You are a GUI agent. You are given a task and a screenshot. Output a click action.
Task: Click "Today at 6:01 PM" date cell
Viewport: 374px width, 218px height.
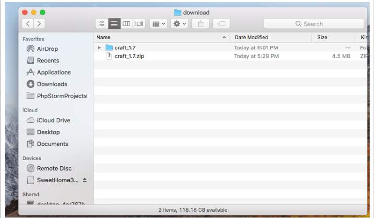(x=256, y=48)
